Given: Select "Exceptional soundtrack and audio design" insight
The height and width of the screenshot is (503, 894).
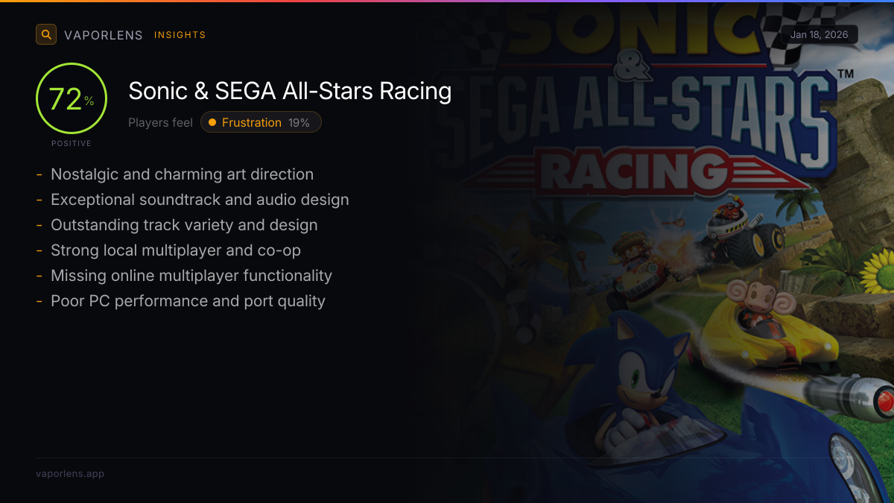Looking at the screenshot, I should [200, 200].
